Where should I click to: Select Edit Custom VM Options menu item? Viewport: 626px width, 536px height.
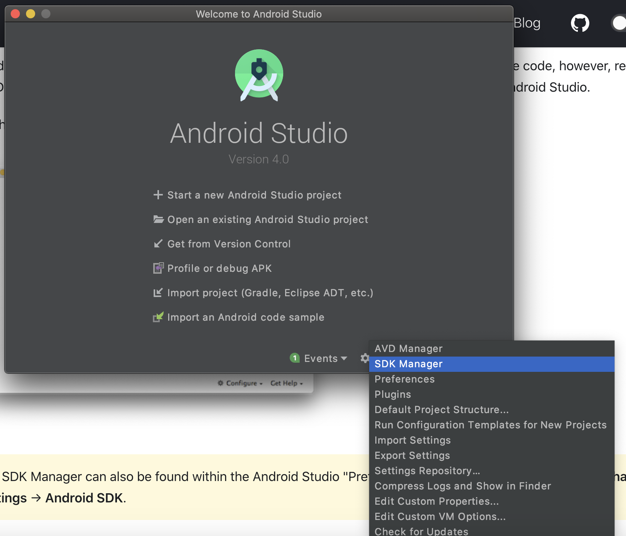(491, 517)
